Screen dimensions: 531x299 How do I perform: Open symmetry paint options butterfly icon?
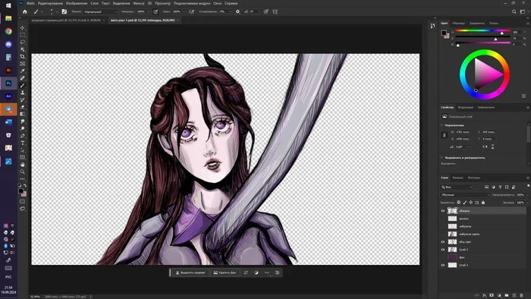pos(275,11)
